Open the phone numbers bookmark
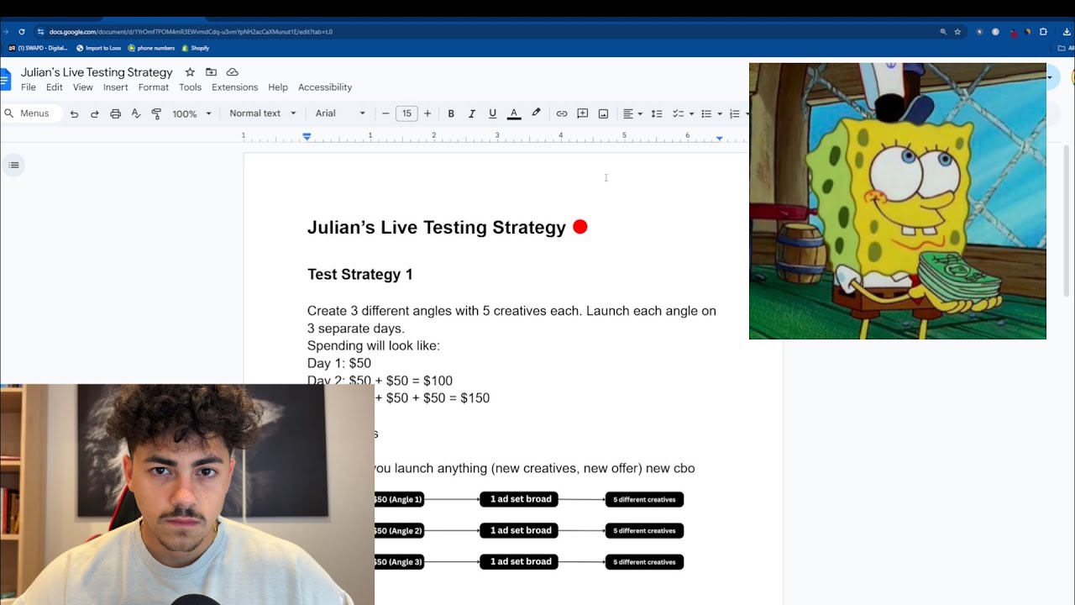The width and height of the screenshot is (1075, 605). 151,48
